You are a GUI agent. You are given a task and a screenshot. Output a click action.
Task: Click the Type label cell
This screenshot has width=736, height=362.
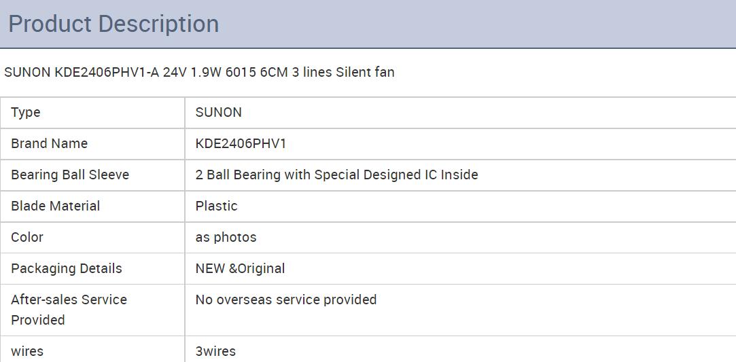92,113
